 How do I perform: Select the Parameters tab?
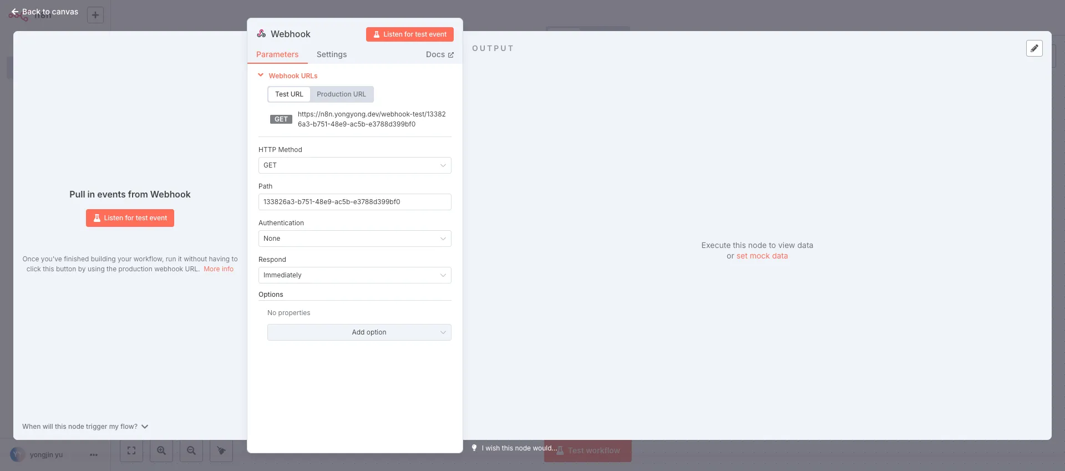(x=277, y=54)
